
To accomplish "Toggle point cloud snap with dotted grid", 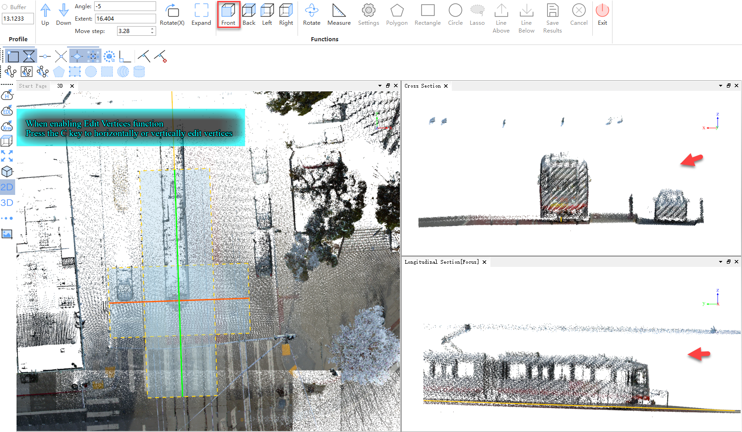I will [x=93, y=56].
